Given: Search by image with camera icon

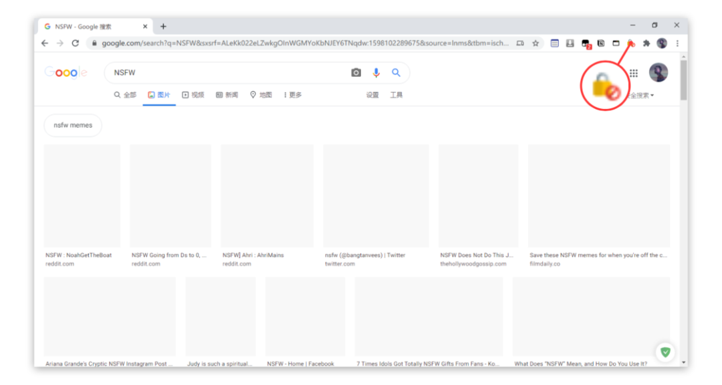Looking at the screenshot, I should tap(356, 73).
